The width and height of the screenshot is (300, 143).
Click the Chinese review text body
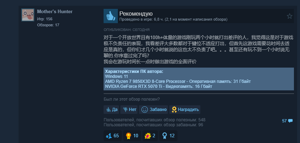[x=199, y=49]
